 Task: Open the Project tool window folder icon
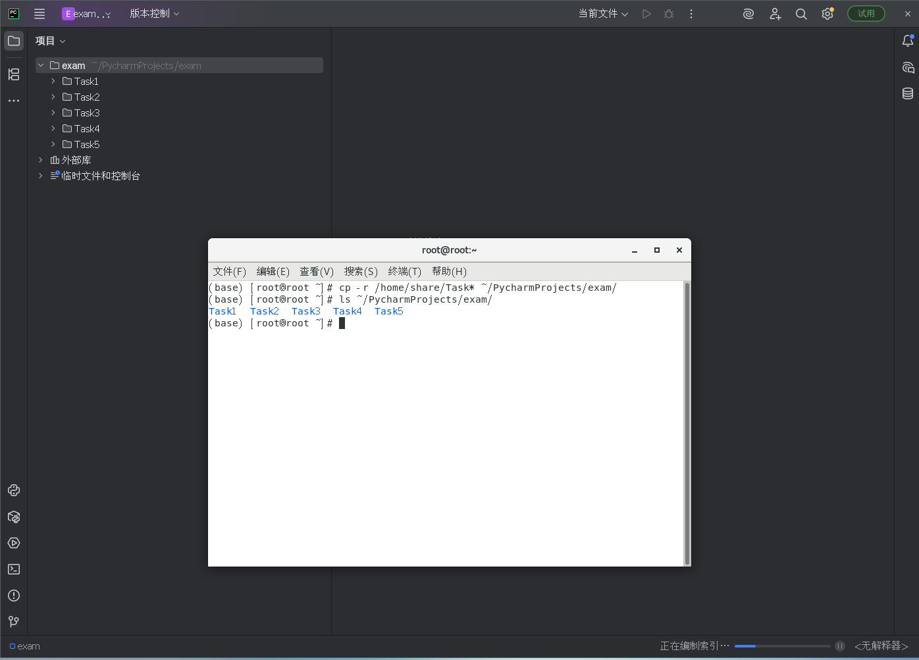coord(14,41)
